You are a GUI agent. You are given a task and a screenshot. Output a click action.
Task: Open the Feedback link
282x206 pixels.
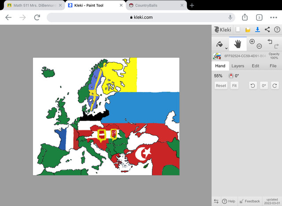pyautogui.click(x=250, y=201)
